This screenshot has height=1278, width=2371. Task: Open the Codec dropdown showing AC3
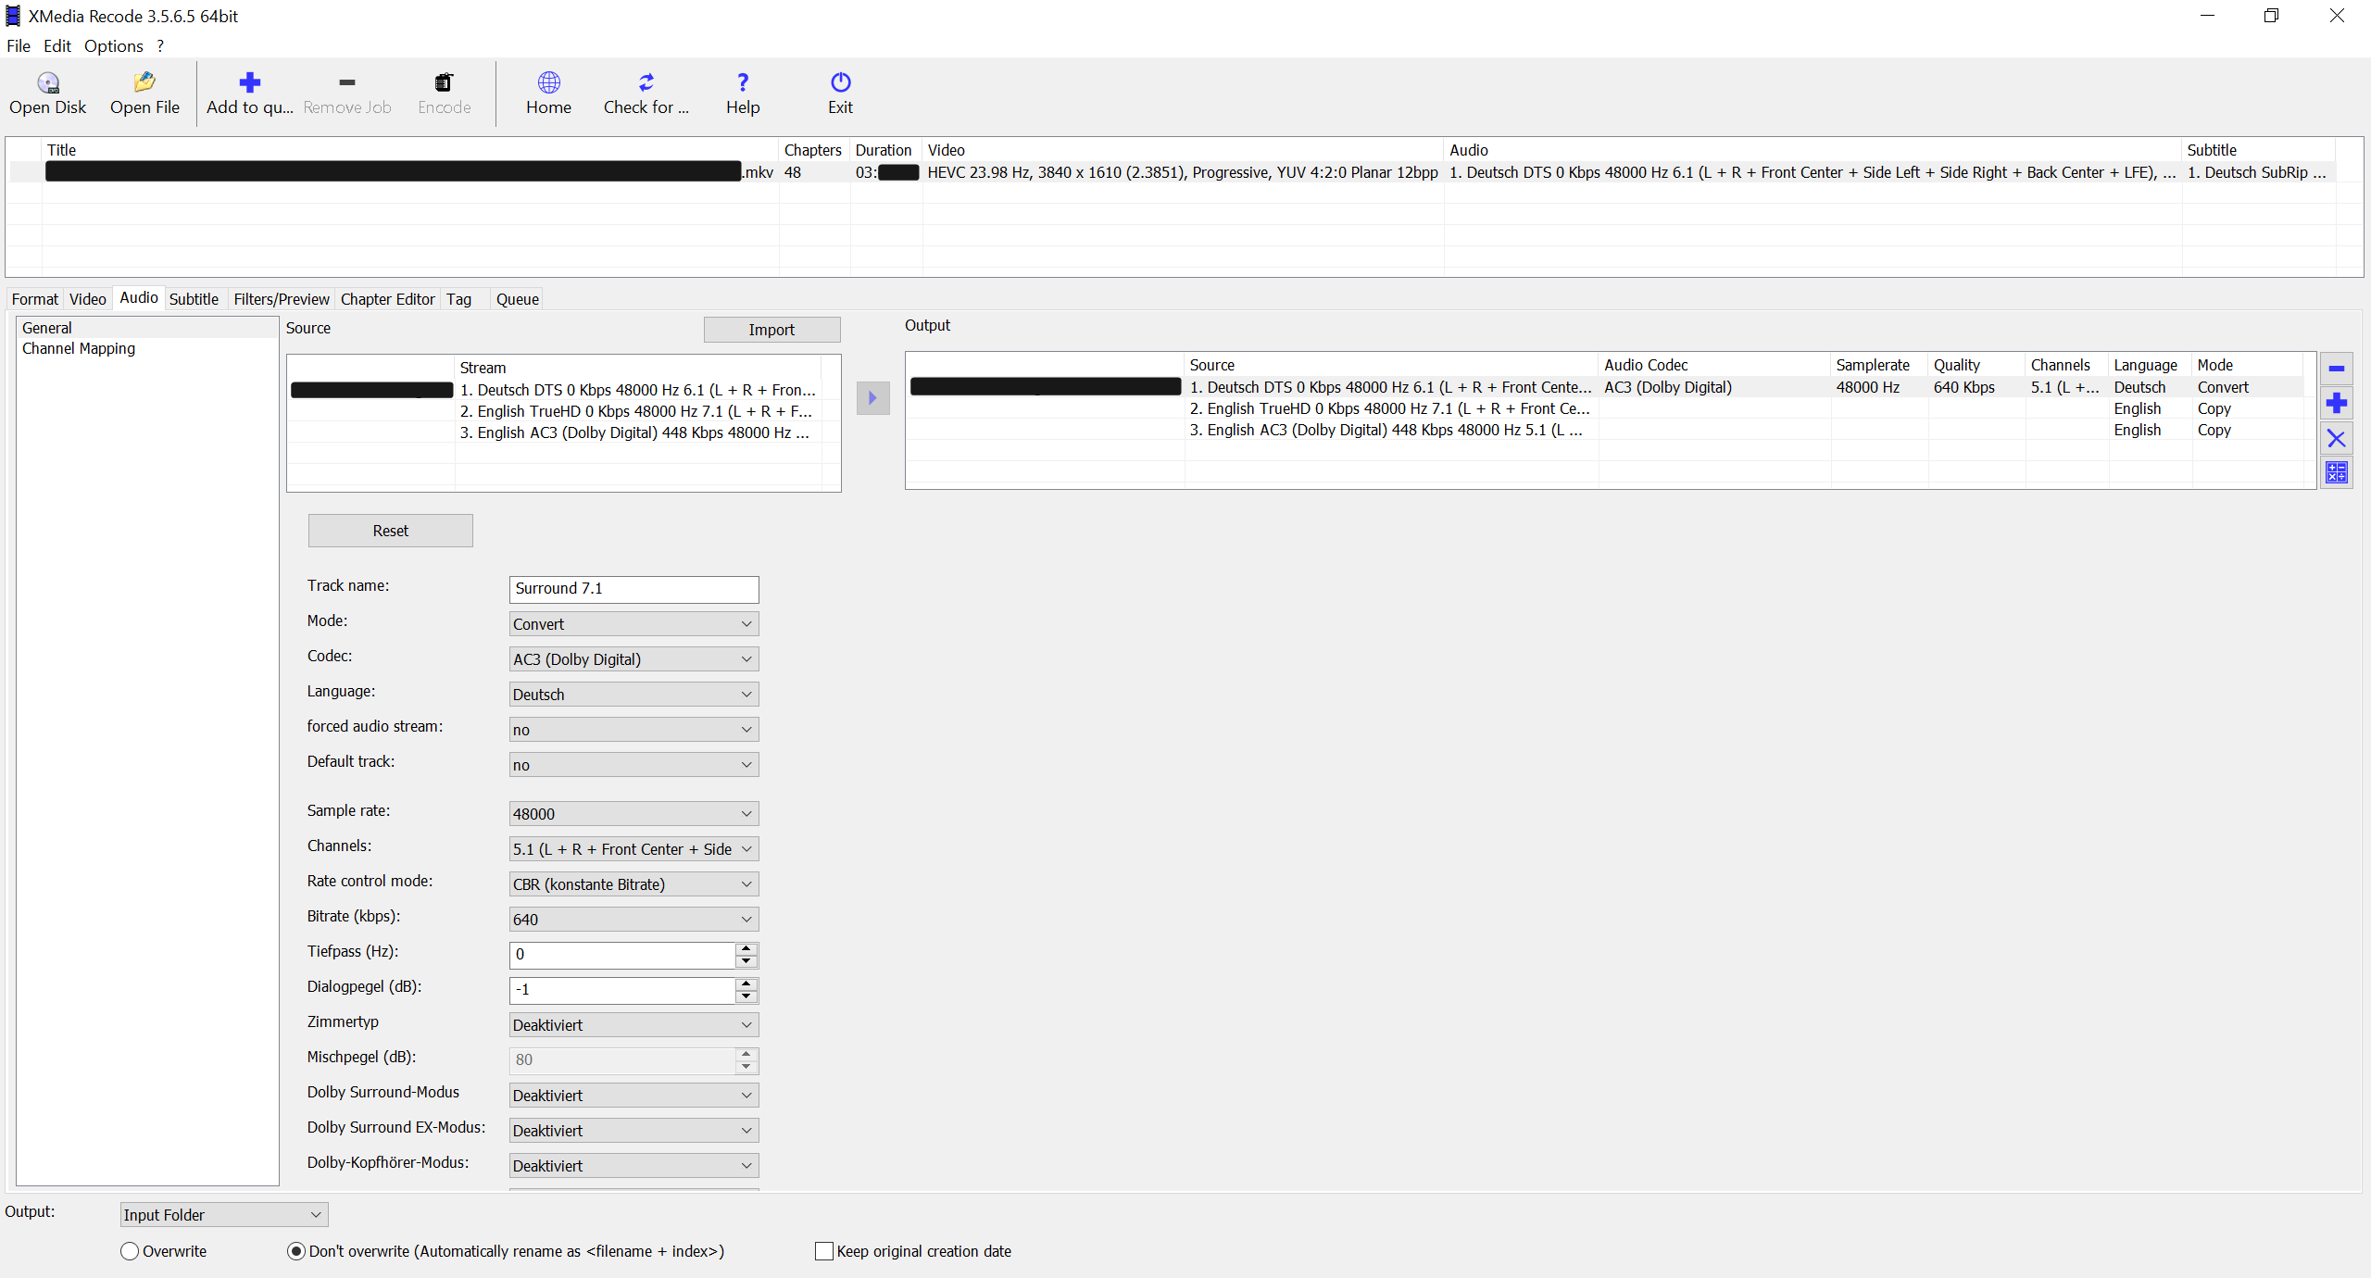(x=634, y=659)
